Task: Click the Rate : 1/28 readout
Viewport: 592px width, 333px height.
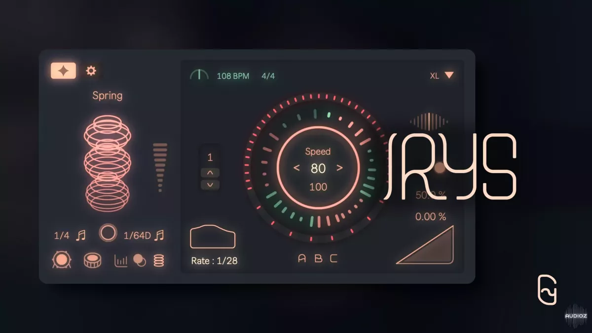Action: click(214, 261)
